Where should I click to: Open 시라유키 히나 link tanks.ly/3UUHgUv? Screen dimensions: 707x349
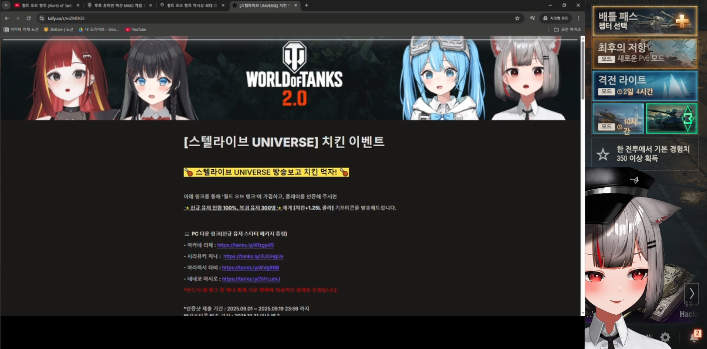[254, 256]
